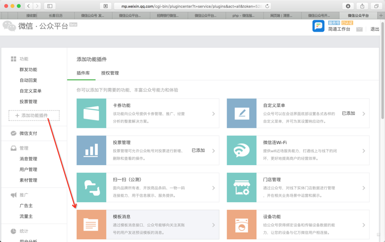The height and width of the screenshot is (242, 385).
Task: Switch to the 插件库 tab
Action: 83,73
